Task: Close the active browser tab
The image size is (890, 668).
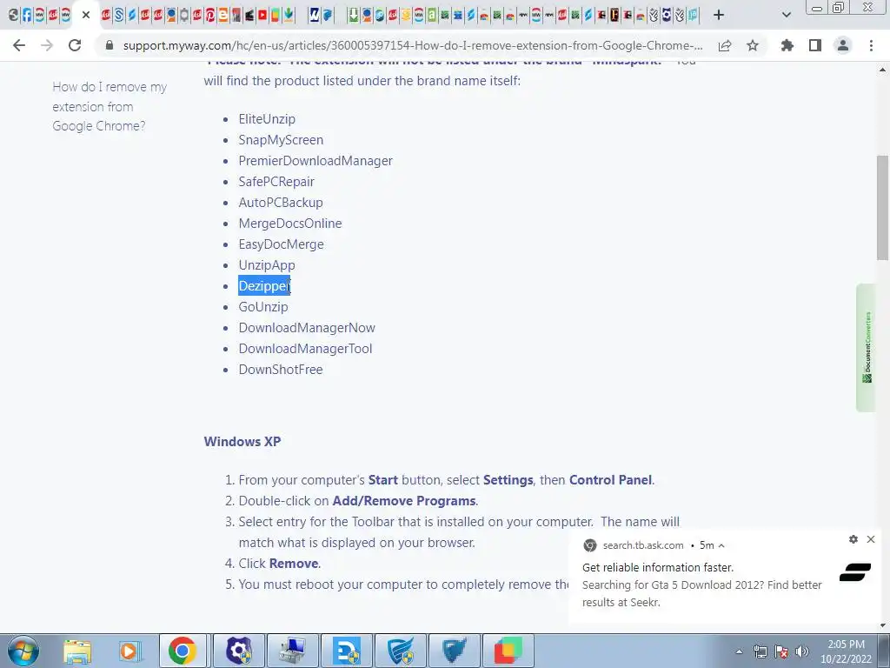Action: click(x=86, y=15)
